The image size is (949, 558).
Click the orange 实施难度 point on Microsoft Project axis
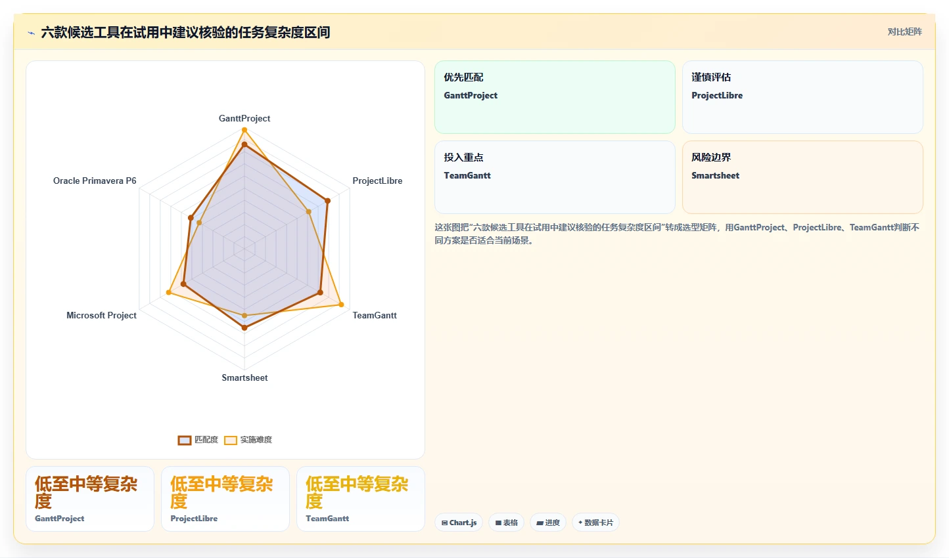[x=168, y=293]
